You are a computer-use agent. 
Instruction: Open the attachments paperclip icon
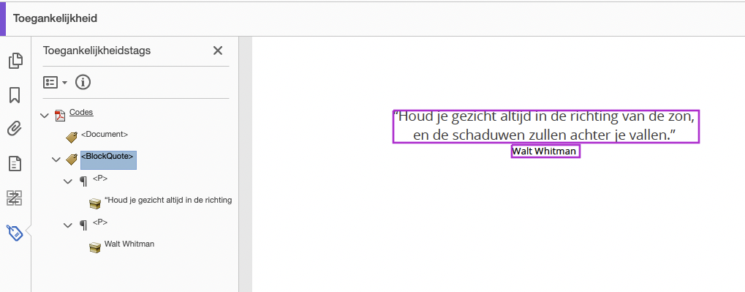(x=15, y=129)
